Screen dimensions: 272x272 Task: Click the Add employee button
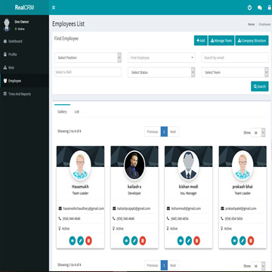pos(201,41)
